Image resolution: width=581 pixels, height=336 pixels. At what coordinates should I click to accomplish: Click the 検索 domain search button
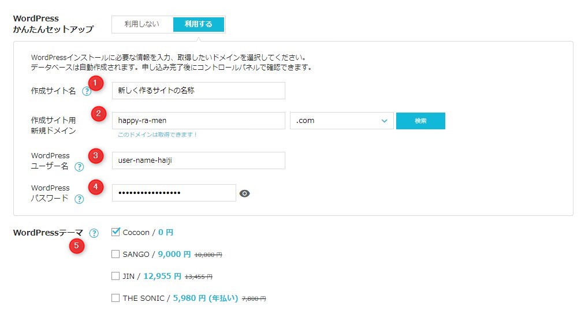(420, 121)
